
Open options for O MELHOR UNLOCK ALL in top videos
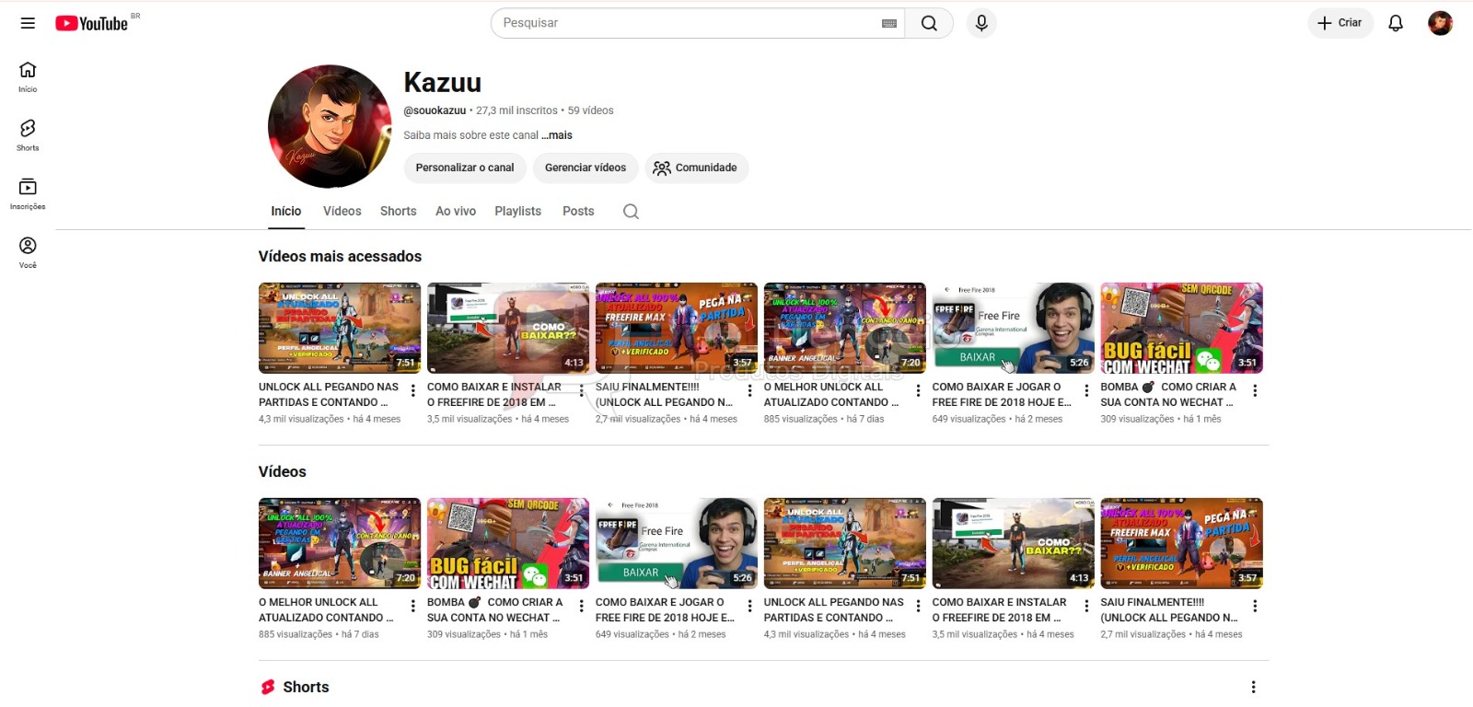pyautogui.click(x=918, y=390)
